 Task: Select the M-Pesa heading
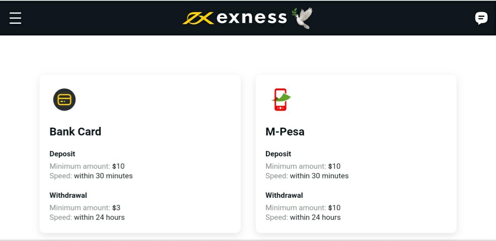[x=285, y=131]
